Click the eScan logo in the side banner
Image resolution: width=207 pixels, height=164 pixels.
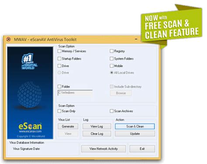click(x=30, y=126)
